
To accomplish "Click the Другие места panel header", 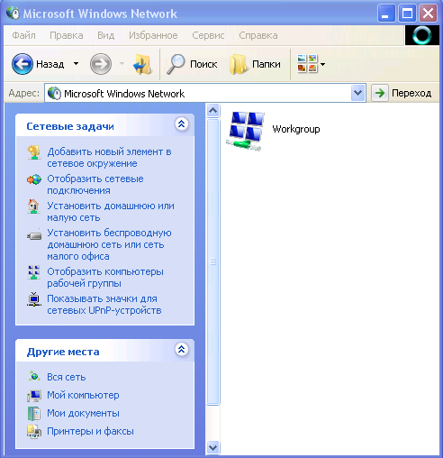I will coord(104,351).
